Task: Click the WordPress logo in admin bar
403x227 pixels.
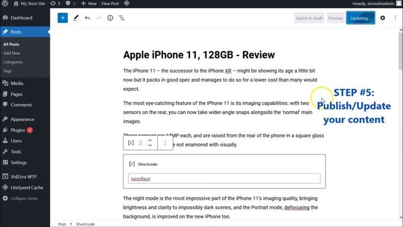Action: (x=5, y=3)
